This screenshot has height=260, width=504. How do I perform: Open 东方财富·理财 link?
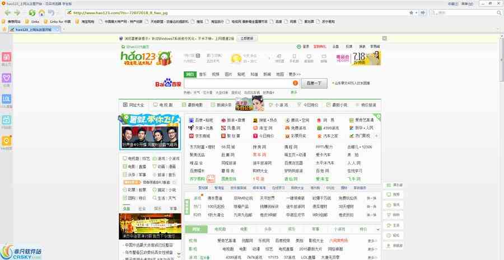point(202,147)
